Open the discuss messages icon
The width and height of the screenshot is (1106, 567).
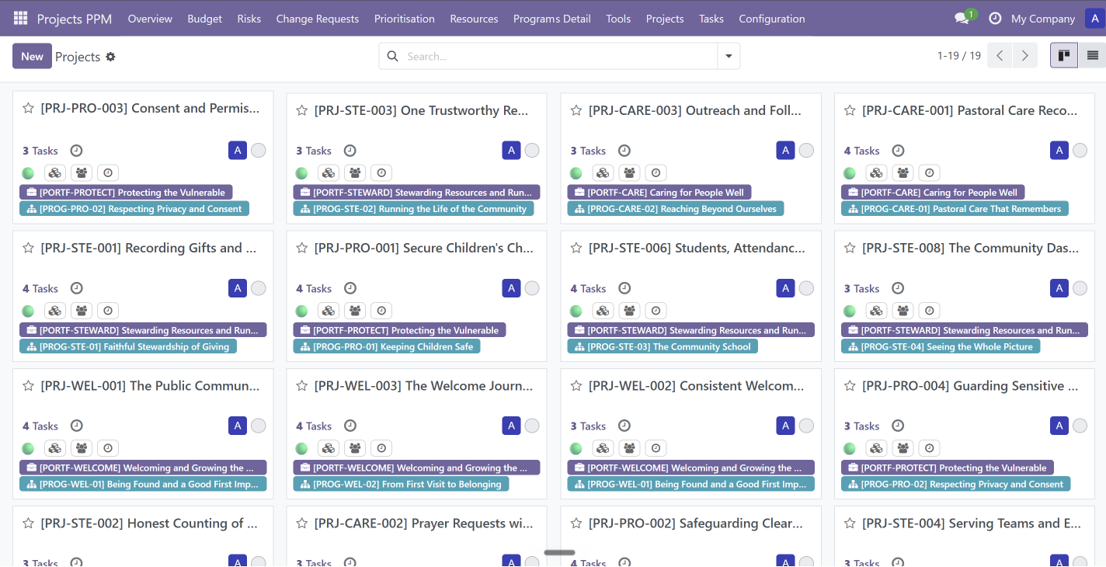click(962, 19)
